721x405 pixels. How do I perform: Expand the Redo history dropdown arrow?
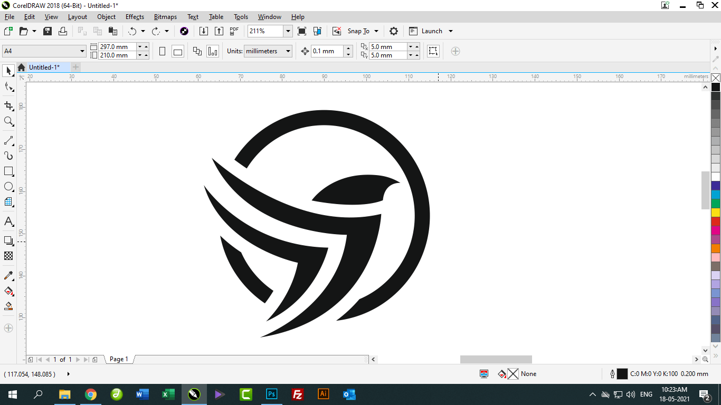(x=167, y=31)
